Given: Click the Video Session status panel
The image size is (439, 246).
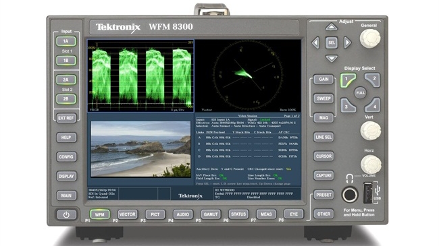Looking at the screenshot, I should coord(248,150).
